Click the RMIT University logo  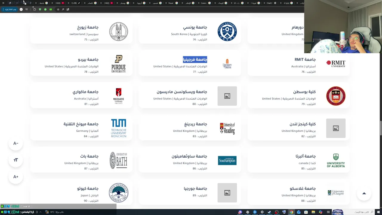coord(336,63)
